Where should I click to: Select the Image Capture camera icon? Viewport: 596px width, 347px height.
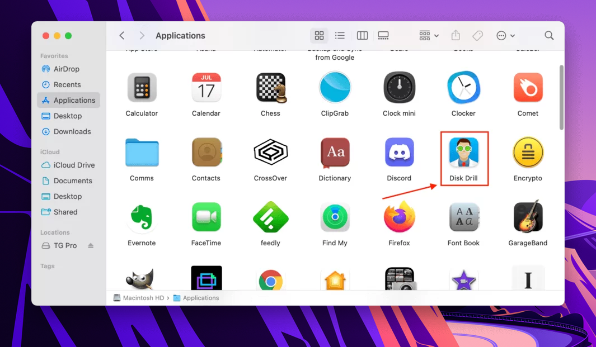coord(400,279)
